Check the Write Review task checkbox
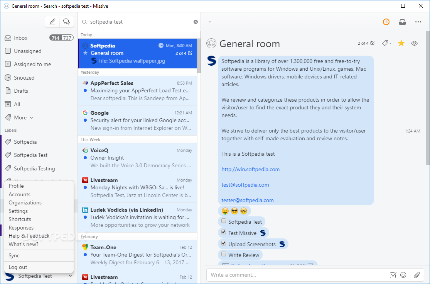 (224, 254)
